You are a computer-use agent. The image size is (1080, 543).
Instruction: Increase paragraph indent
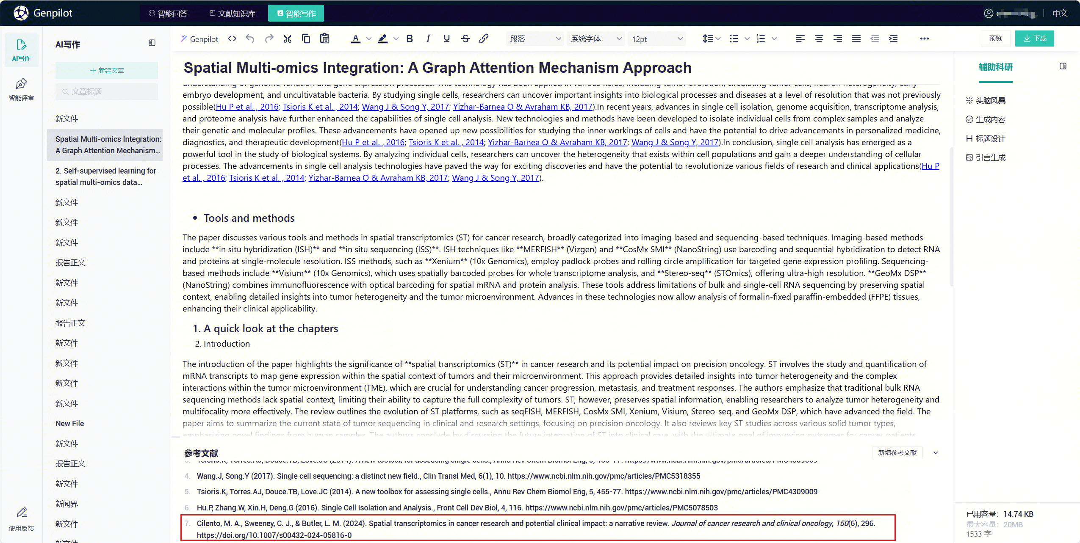point(893,39)
